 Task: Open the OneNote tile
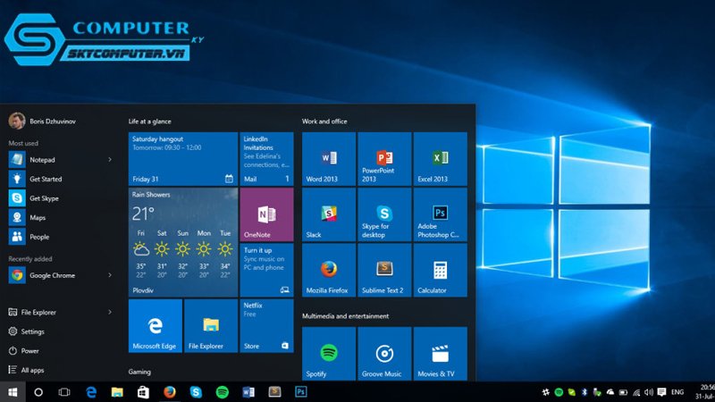point(266,214)
